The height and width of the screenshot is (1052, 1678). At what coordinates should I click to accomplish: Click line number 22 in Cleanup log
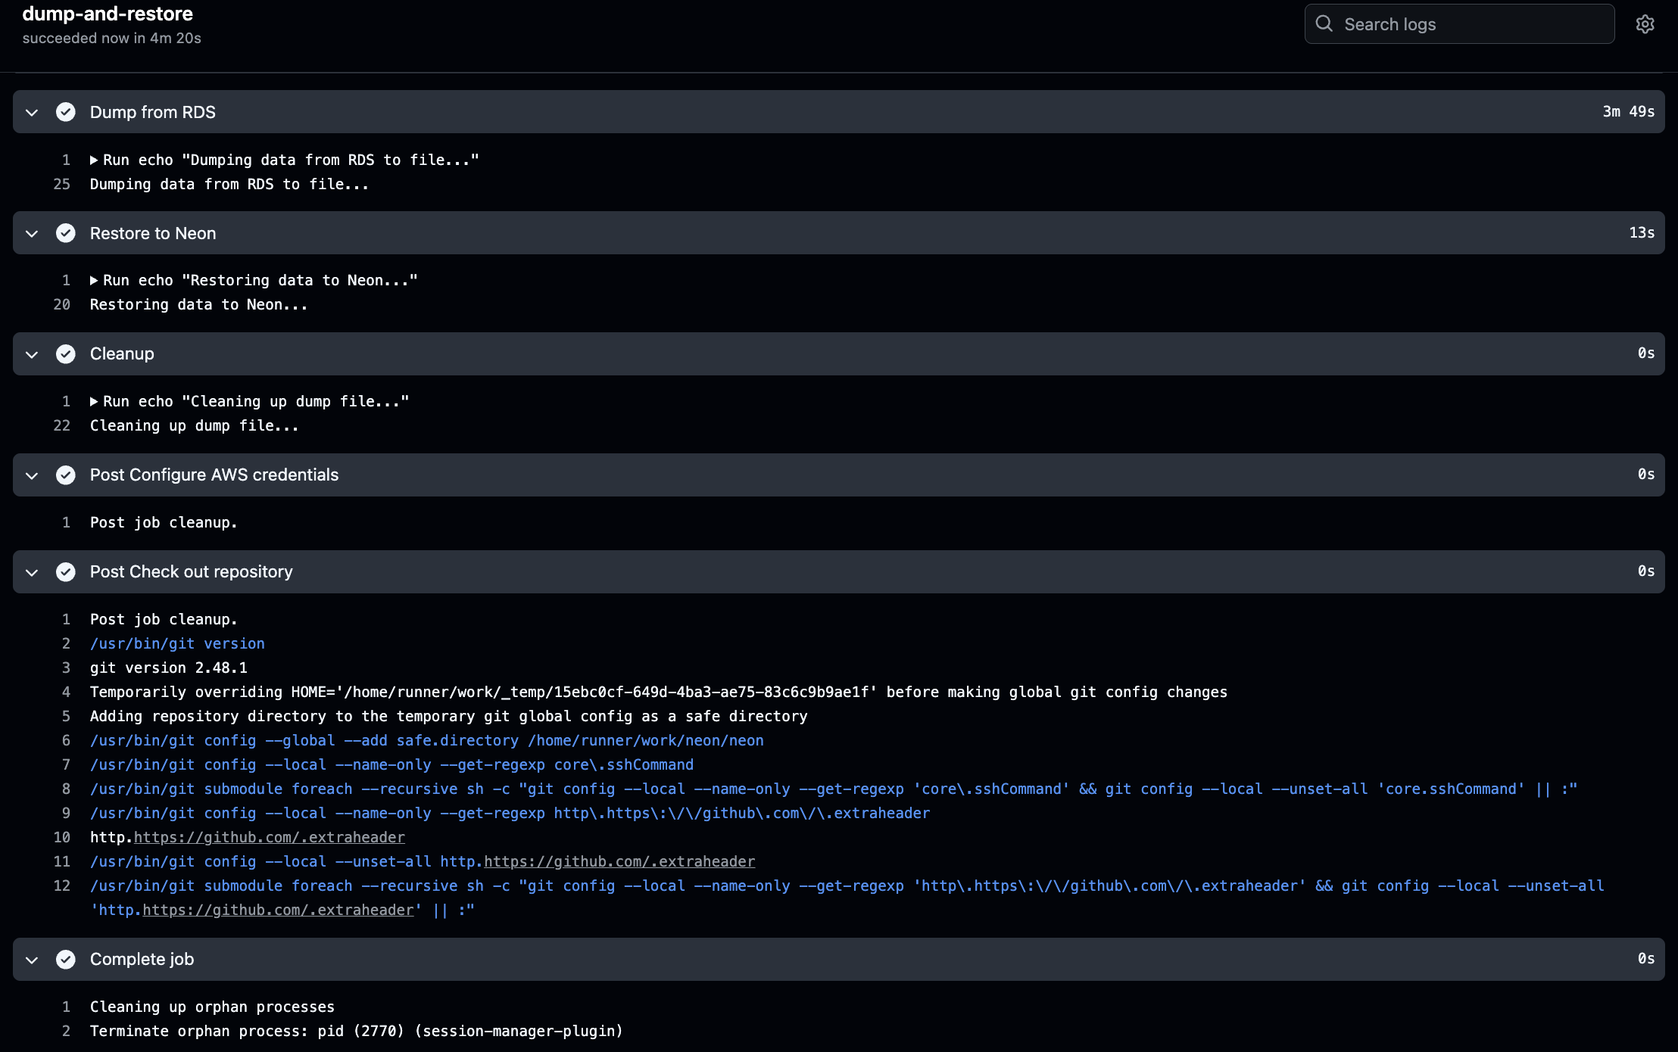tap(61, 425)
